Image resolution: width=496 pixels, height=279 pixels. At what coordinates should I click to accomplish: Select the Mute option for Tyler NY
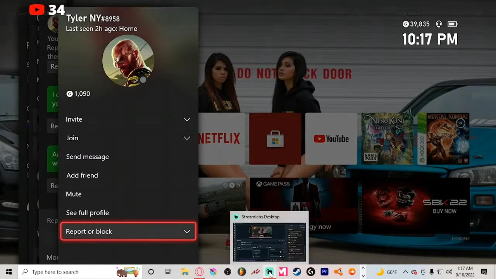(x=74, y=194)
